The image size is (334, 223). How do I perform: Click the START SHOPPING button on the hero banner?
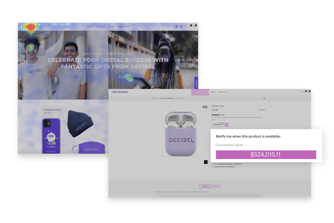point(108,75)
